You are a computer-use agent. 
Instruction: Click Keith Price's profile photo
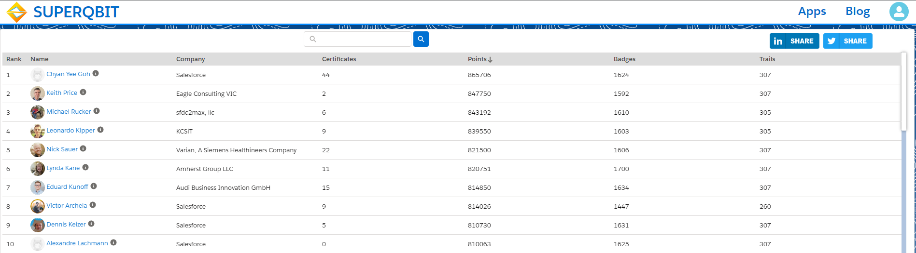(x=38, y=93)
